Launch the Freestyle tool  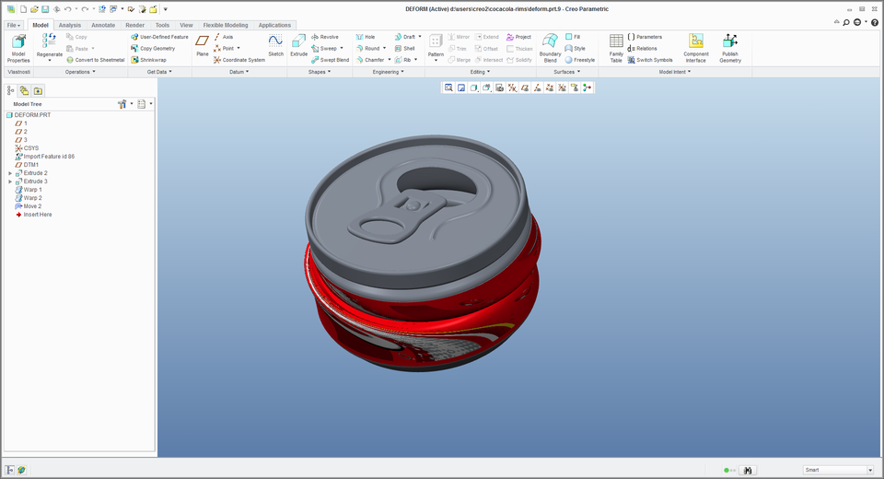click(x=580, y=60)
